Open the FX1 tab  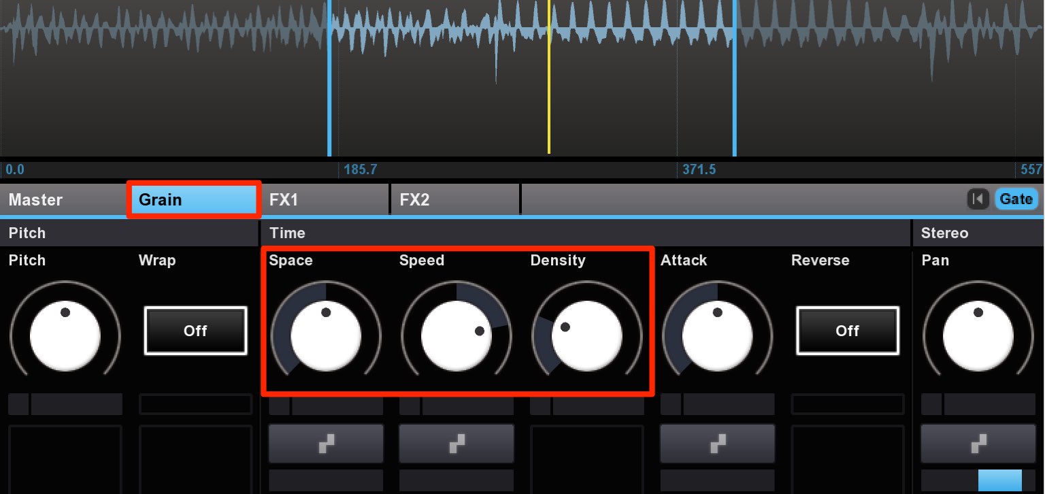pos(325,199)
